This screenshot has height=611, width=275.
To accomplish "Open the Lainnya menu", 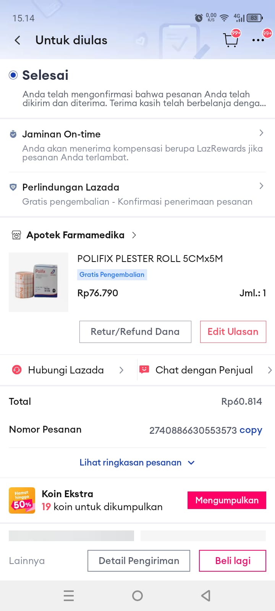I will tap(27, 561).
